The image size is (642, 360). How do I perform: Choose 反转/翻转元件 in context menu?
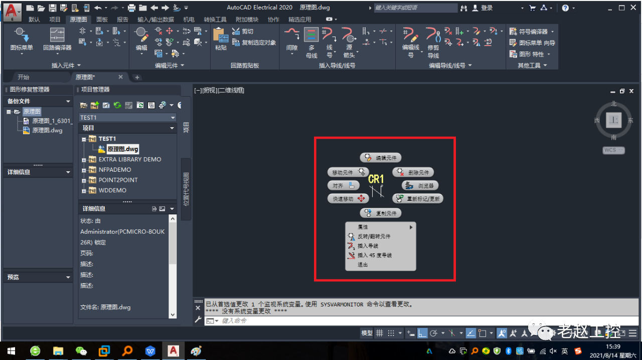381,236
